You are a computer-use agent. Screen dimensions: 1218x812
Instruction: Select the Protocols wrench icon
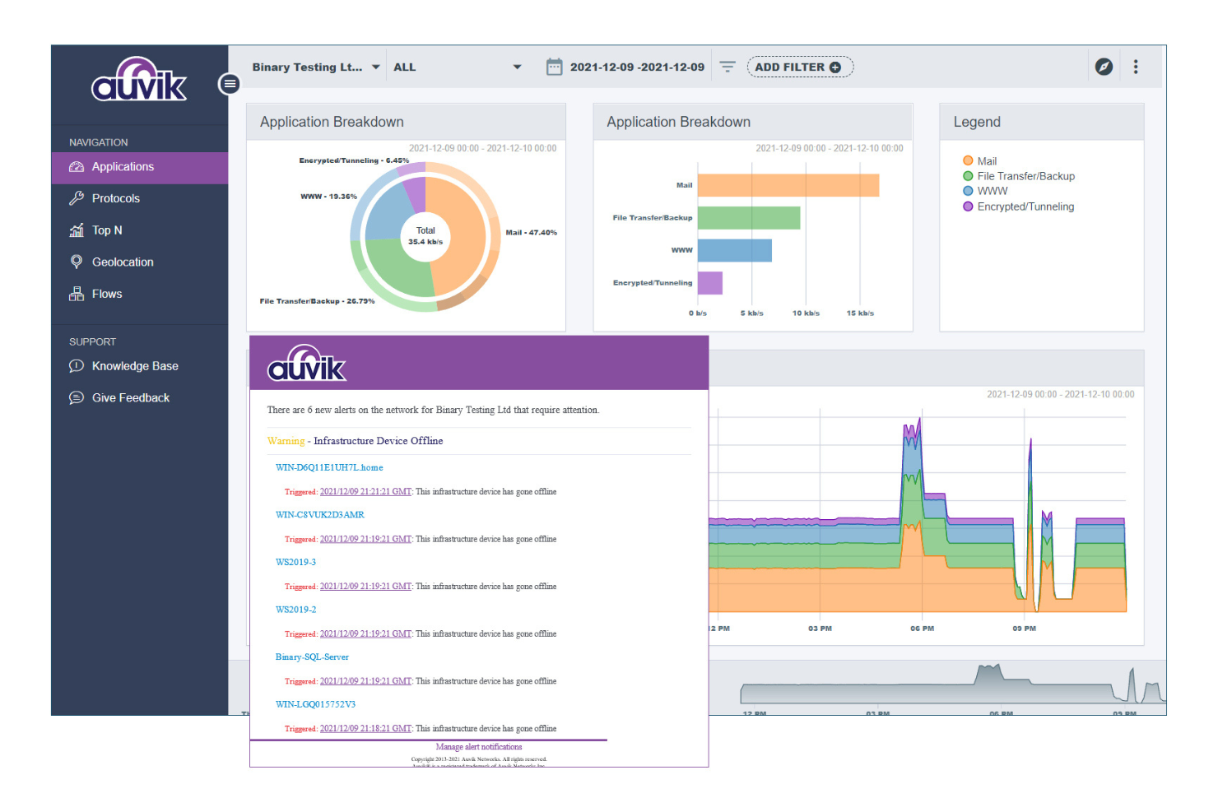click(x=77, y=197)
